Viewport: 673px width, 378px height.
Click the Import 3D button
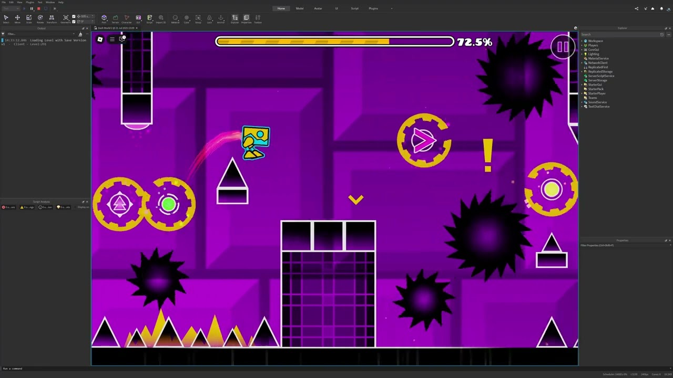point(161,19)
